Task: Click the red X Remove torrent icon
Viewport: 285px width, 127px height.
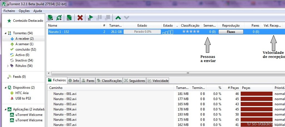Action: [x=80, y=18]
